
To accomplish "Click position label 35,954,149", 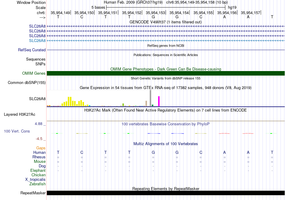I will 60,13.
